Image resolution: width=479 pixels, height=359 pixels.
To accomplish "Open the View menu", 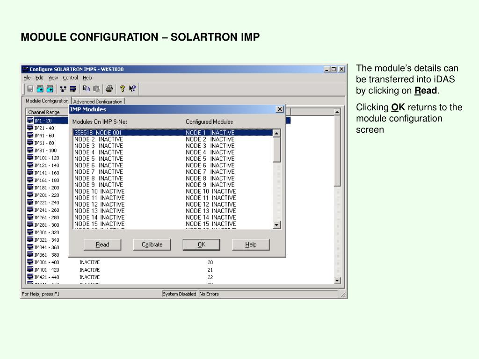I will [53, 78].
